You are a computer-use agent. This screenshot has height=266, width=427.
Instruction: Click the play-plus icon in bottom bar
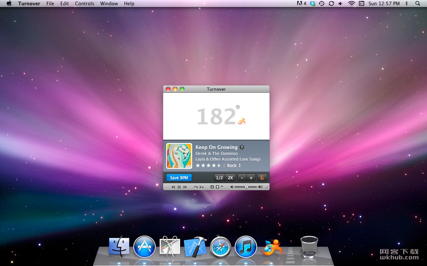click(x=202, y=187)
